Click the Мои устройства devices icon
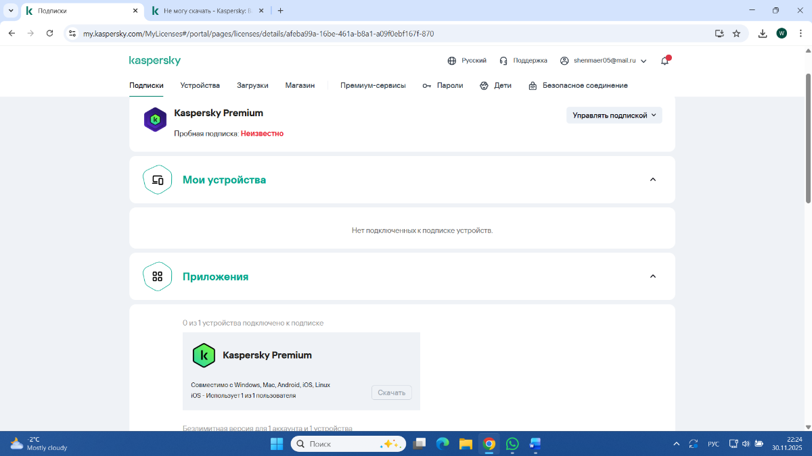812x456 pixels. pos(158,180)
